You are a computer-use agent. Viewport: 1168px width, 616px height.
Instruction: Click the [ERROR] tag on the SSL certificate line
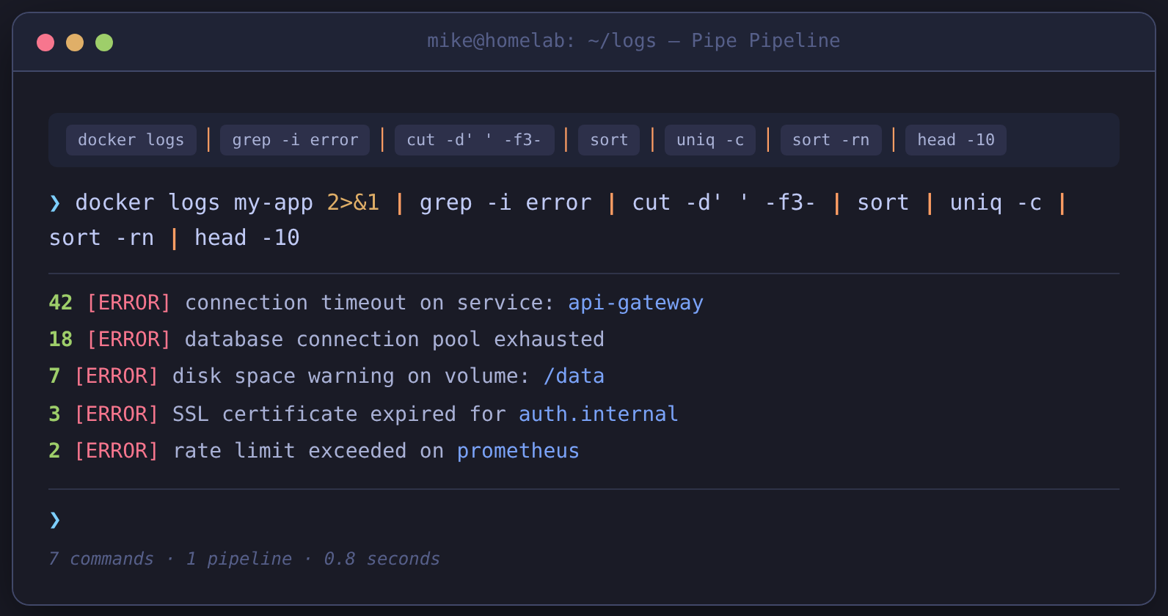tap(117, 414)
